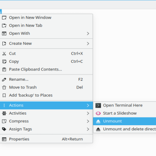Select Add 'backup' to Places
The image size is (156, 156).
[x=46, y=95]
